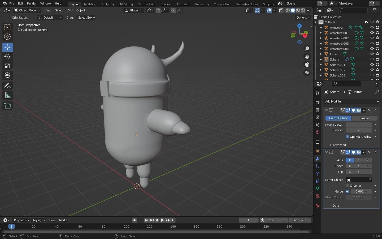This screenshot has height=239, width=382.
Task: Hide Cube in viewport via eye icon
Action: tap(372, 54)
